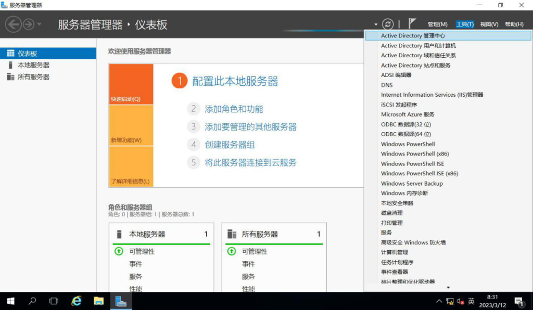This screenshot has height=310, width=533.
Task: Click 本地服务器 icon in sidebar
Action: [x=10, y=65]
